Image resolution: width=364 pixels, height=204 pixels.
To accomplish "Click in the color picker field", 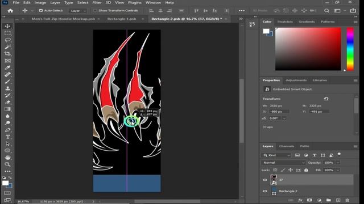I will tap(308, 49).
